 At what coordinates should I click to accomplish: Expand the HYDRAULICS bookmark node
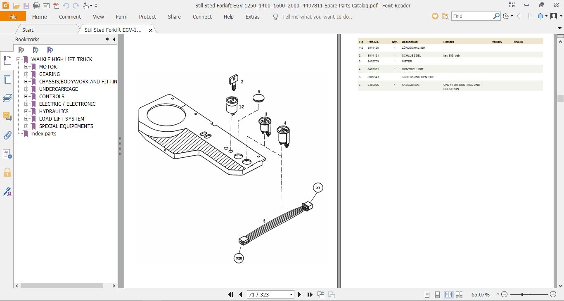(x=26, y=111)
